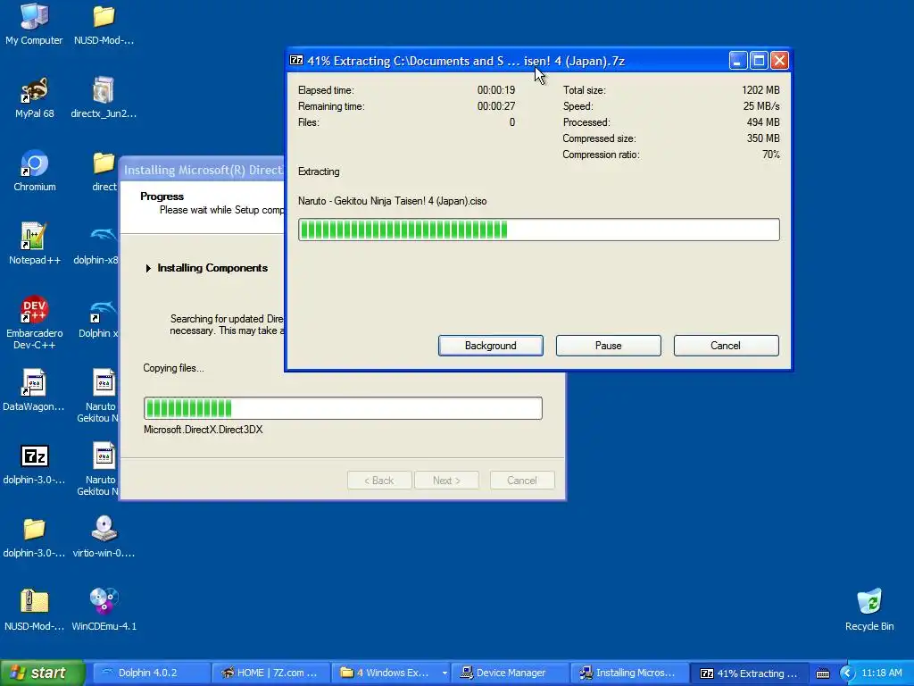Image resolution: width=914 pixels, height=686 pixels.
Task: Click Cancel in the DirectX installer
Action: click(522, 480)
